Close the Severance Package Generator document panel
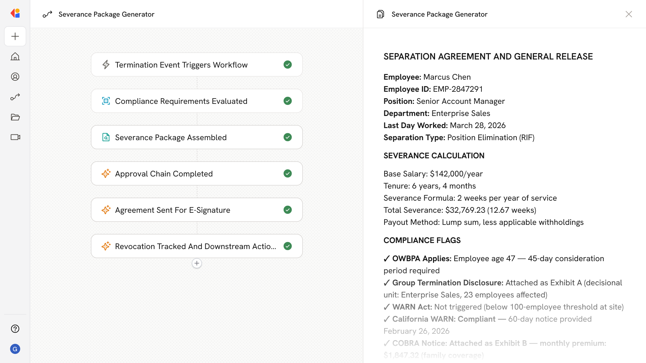The height and width of the screenshot is (363, 646). click(629, 14)
